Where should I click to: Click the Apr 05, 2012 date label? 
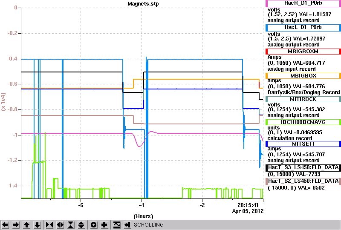click(248, 211)
